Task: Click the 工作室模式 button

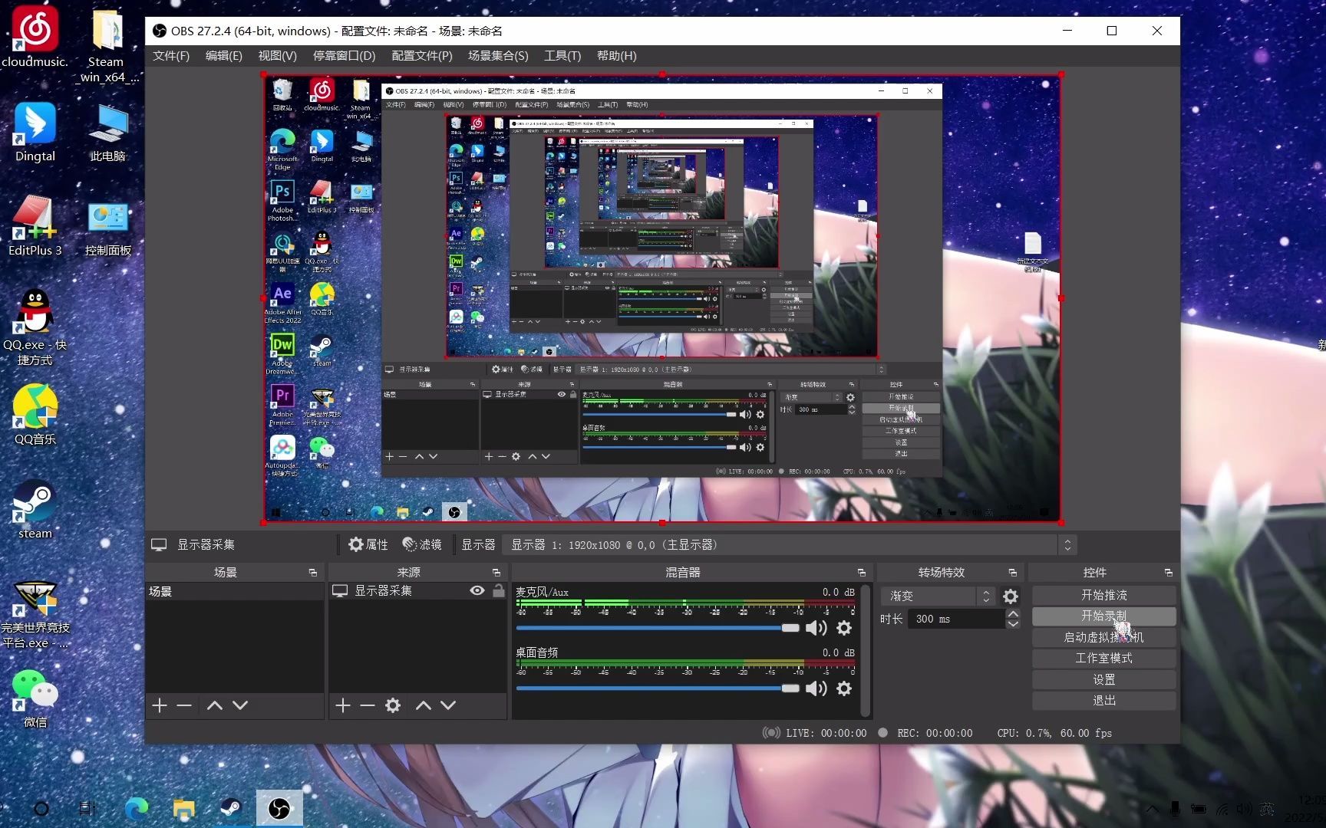Action: 1103,658
